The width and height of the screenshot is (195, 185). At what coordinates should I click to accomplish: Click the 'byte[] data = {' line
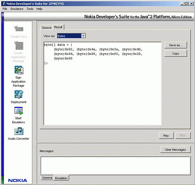pos(58,45)
